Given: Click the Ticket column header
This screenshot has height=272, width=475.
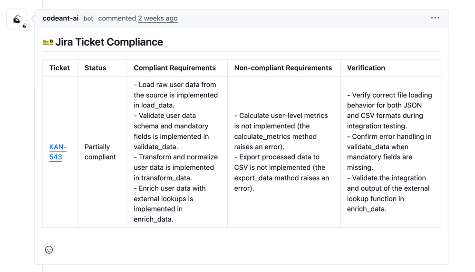Looking at the screenshot, I should [x=59, y=68].
